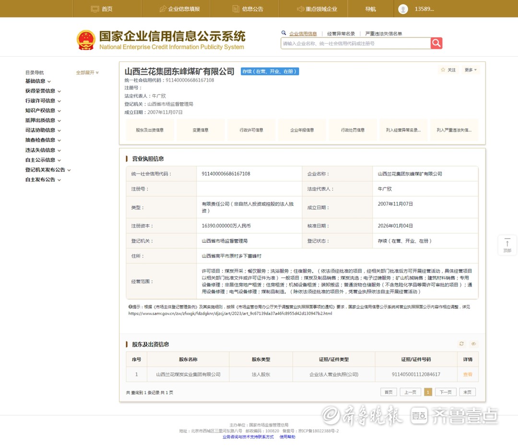Click the 核准日期 value 2026年01月04日
The height and width of the screenshot is (446, 518).
[x=395, y=226]
